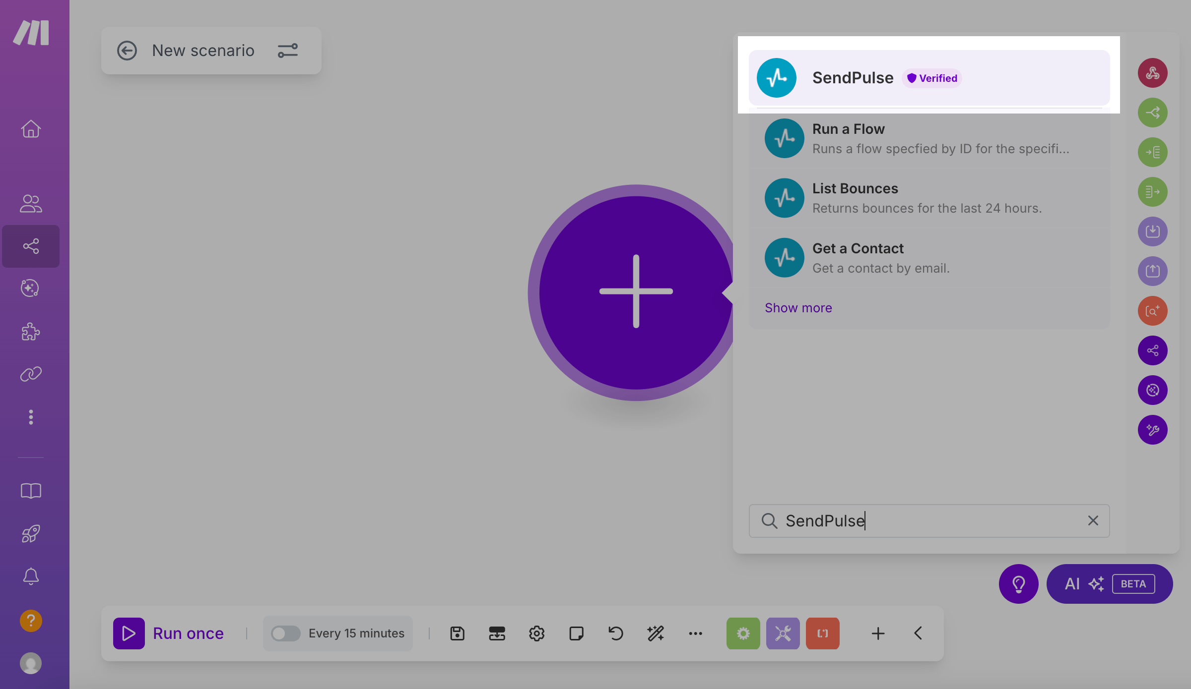Click the Auto-align magic wand icon

click(x=656, y=633)
